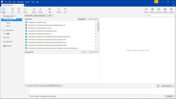Open the Pending files sort dropdown
Image resolution: width=176 pixels, height=99 pixels.
click(x=36, y=16)
